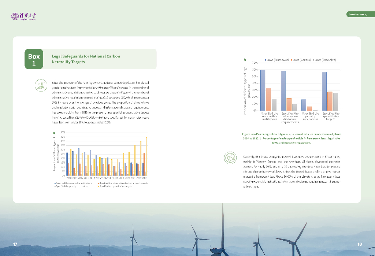This screenshot has width=375, height=256.
Task: Click the Laws (Framework) legend entry
Action: tap(278, 59)
